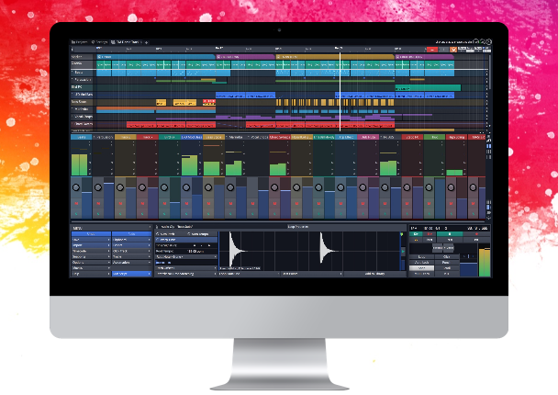Click the highlighted Run Script button
Viewport: 558px width, 395px height.
tap(131, 274)
